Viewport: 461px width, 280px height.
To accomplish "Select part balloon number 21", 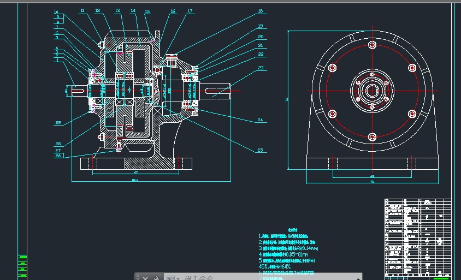I will (x=261, y=45).
